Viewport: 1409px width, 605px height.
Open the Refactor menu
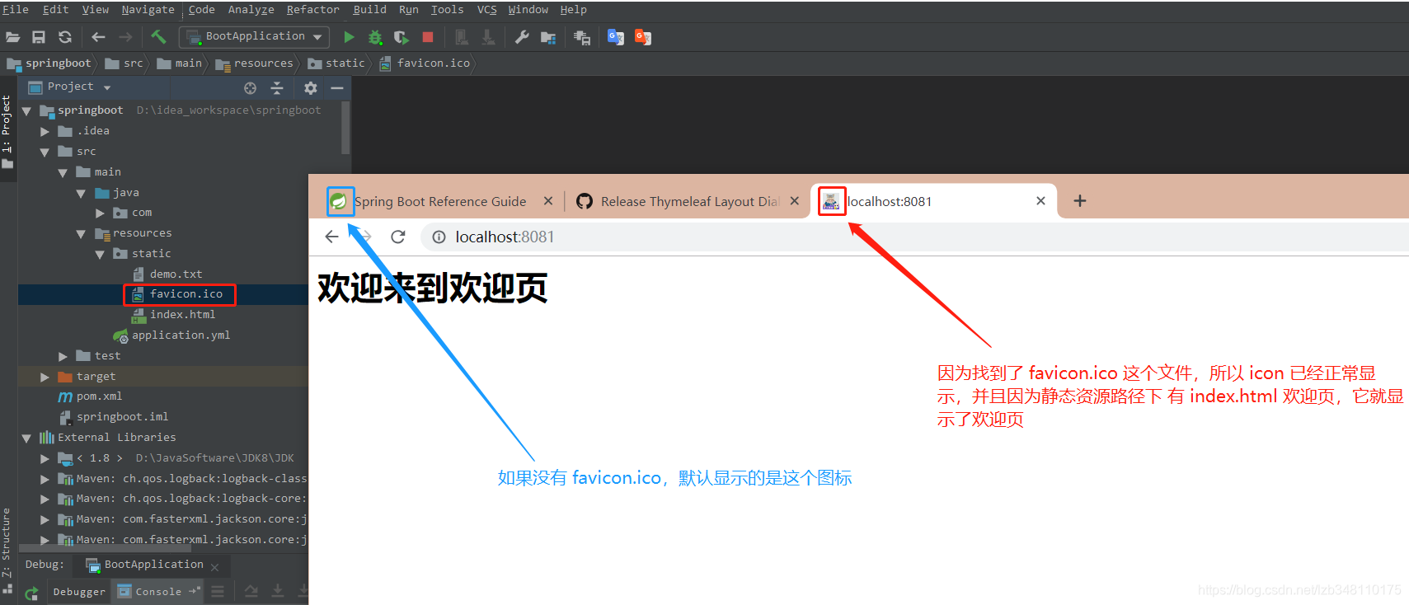click(312, 9)
